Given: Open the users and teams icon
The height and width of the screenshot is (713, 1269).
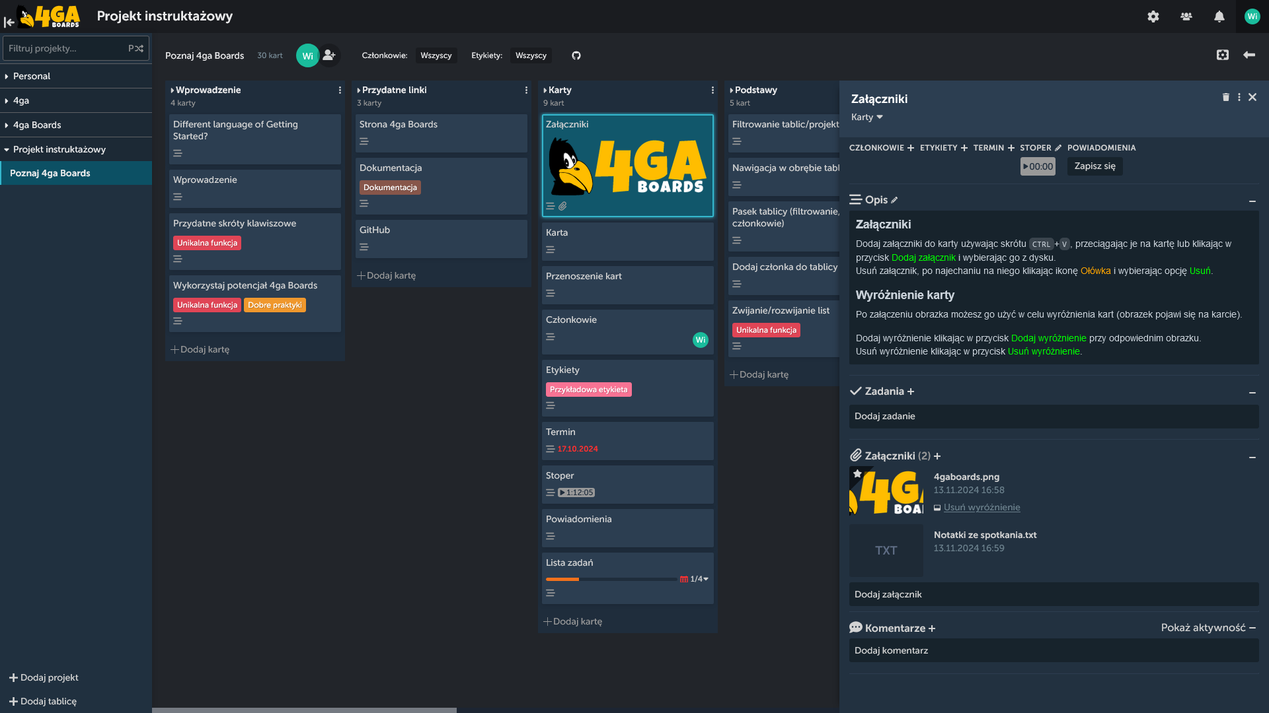Looking at the screenshot, I should (x=1186, y=17).
